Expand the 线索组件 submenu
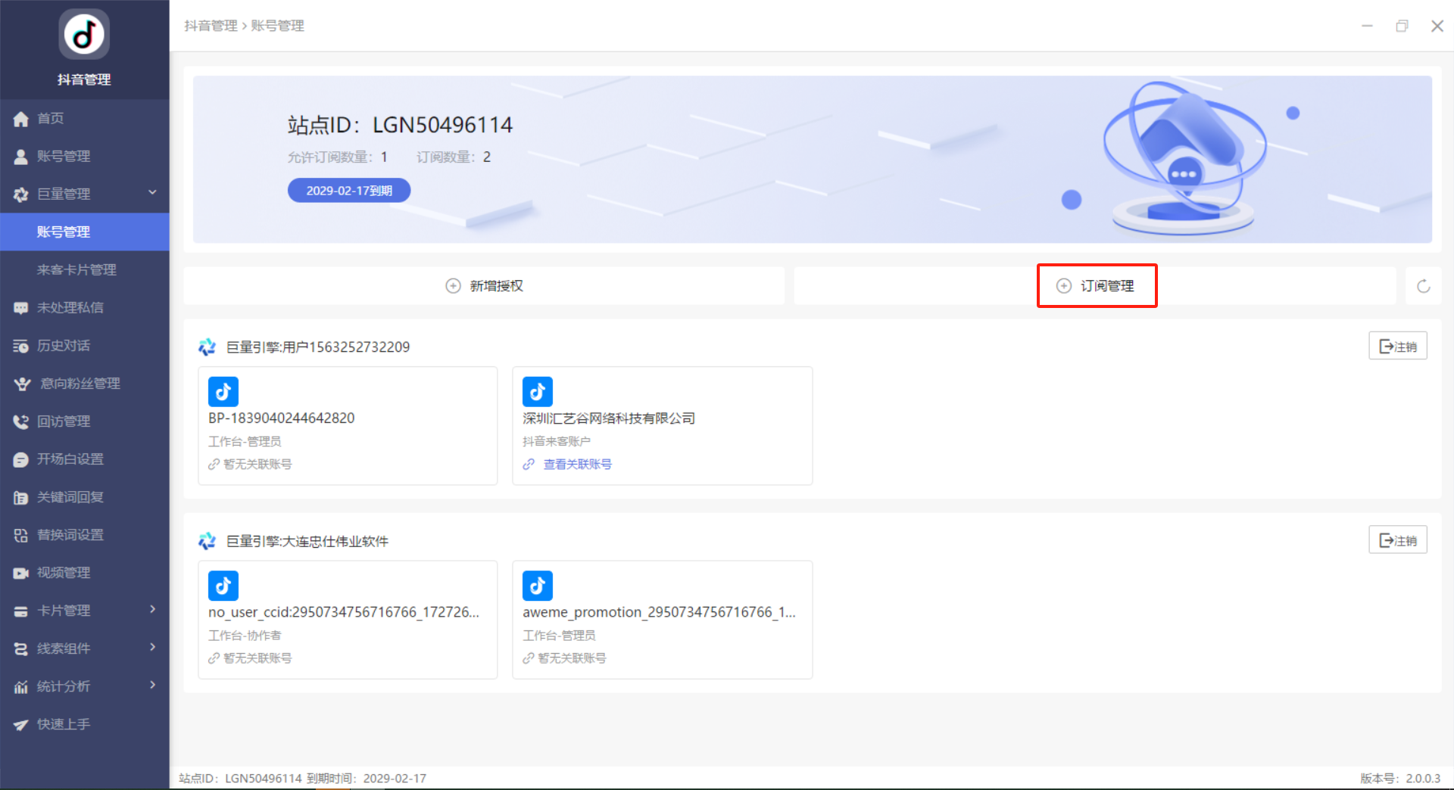This screenshot has height=790, width=1454. tap(152, 648)
